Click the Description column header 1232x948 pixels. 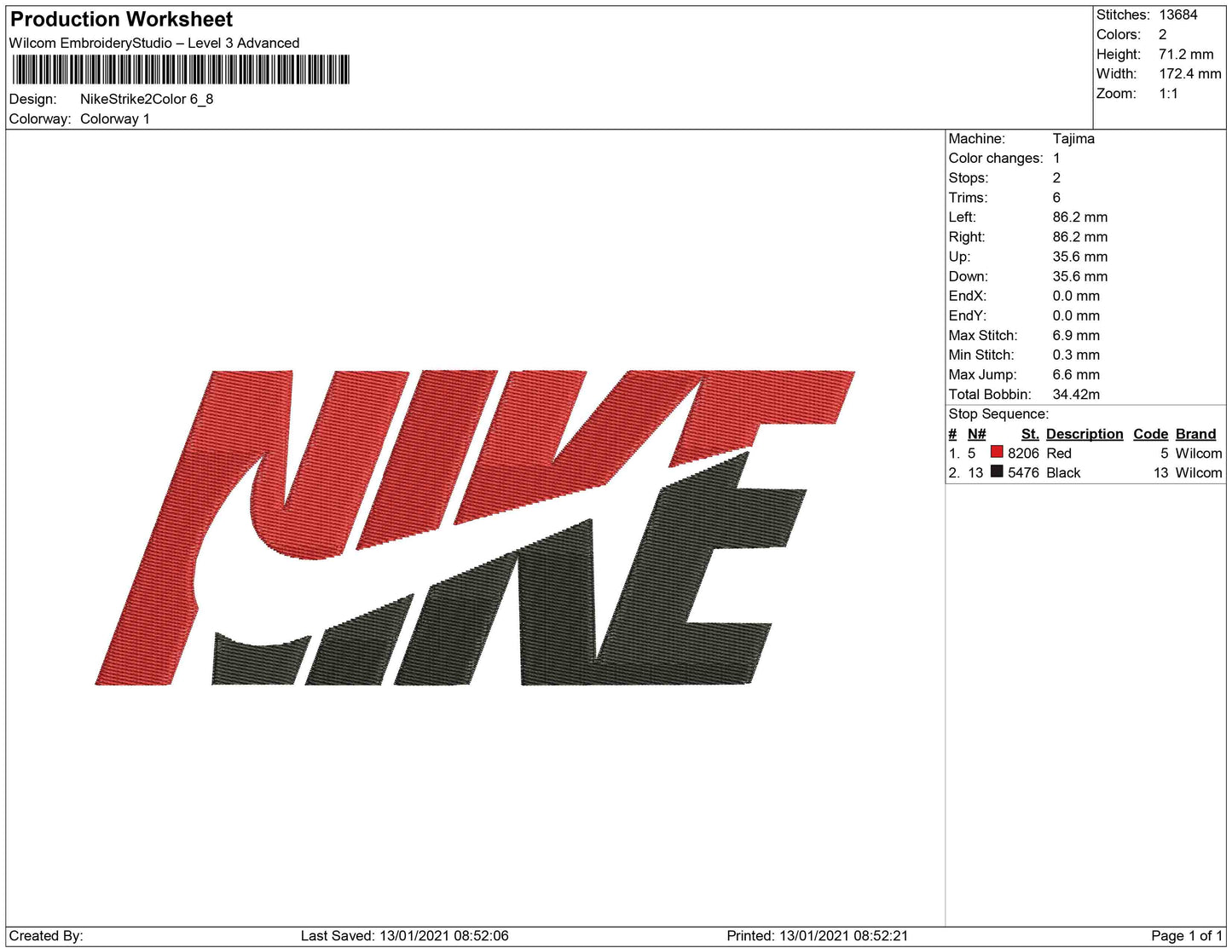1085,434
